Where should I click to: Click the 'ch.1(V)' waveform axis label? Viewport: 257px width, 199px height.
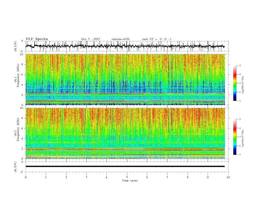16,46
